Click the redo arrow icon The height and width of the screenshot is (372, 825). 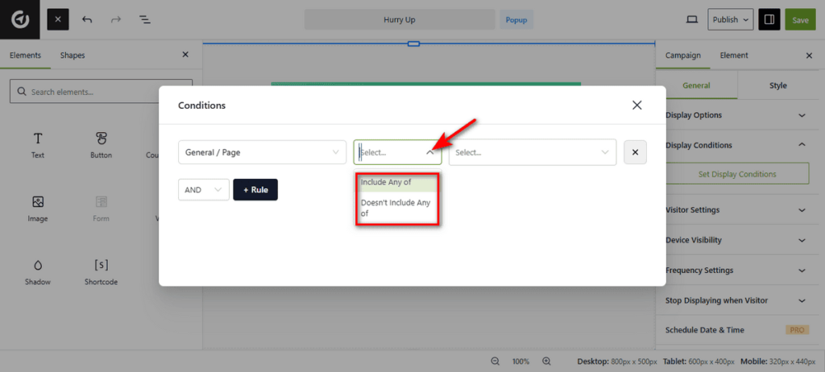(116, 19)
